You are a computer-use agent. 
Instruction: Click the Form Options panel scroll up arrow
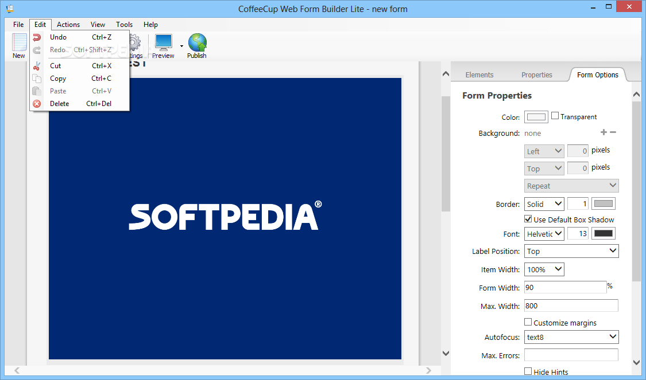[x=636, y=95]
